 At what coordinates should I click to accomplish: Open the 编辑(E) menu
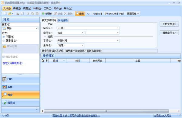17,9
